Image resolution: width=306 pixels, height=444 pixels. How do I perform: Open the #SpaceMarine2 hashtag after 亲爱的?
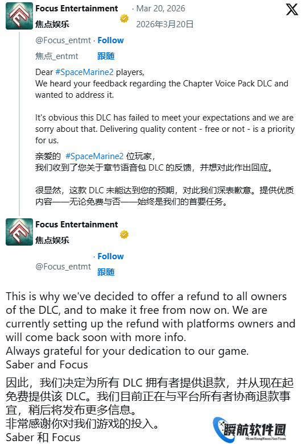coord(94,156)
